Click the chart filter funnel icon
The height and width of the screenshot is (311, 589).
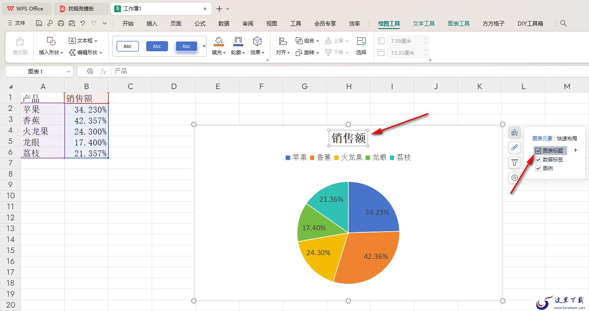pyautogui.click(x=515, y=163)
